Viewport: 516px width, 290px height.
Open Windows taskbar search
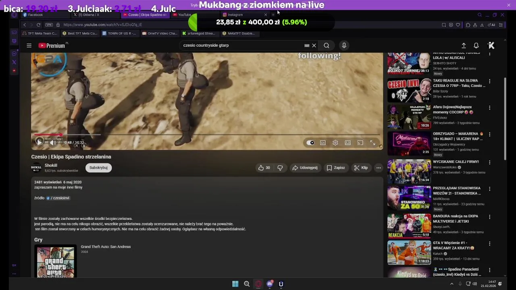pos(247,284)
